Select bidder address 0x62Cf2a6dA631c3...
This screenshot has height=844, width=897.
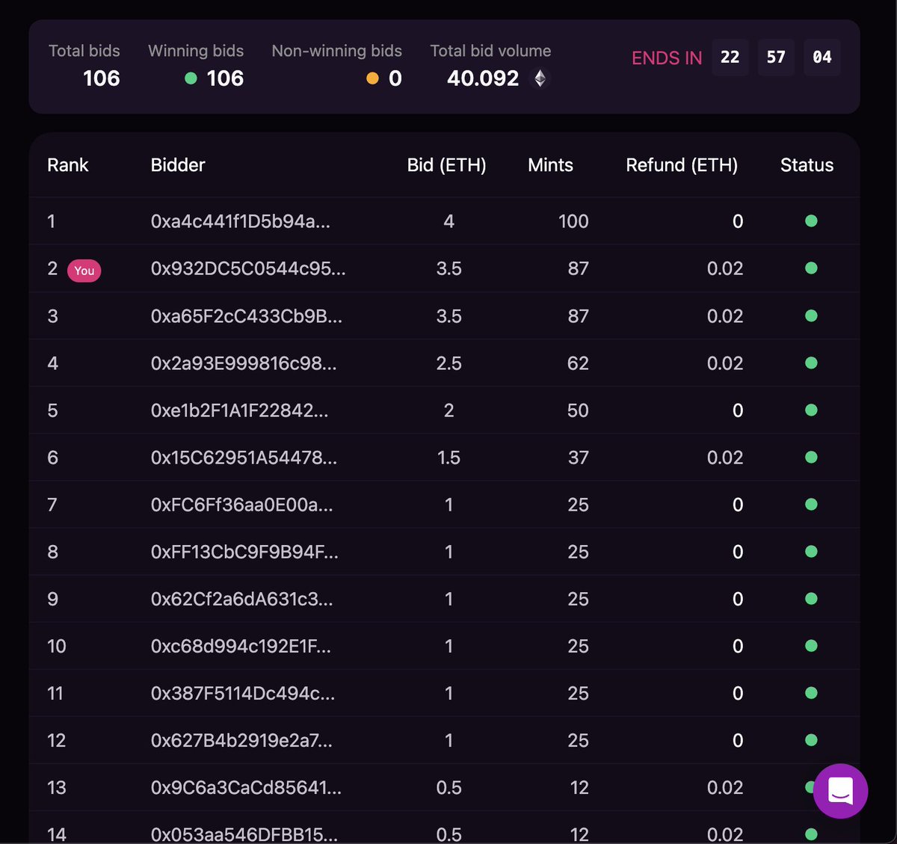[242, 599]
